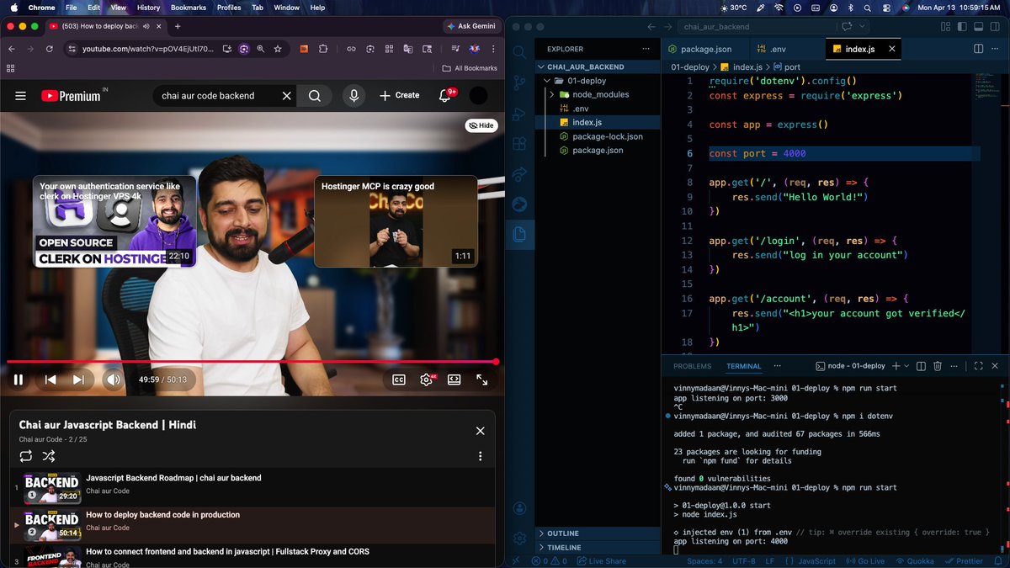The width and height of the screenshot is (1010, 568).
Task: Click Prettier in VS Code status bar
Action: 963,561
